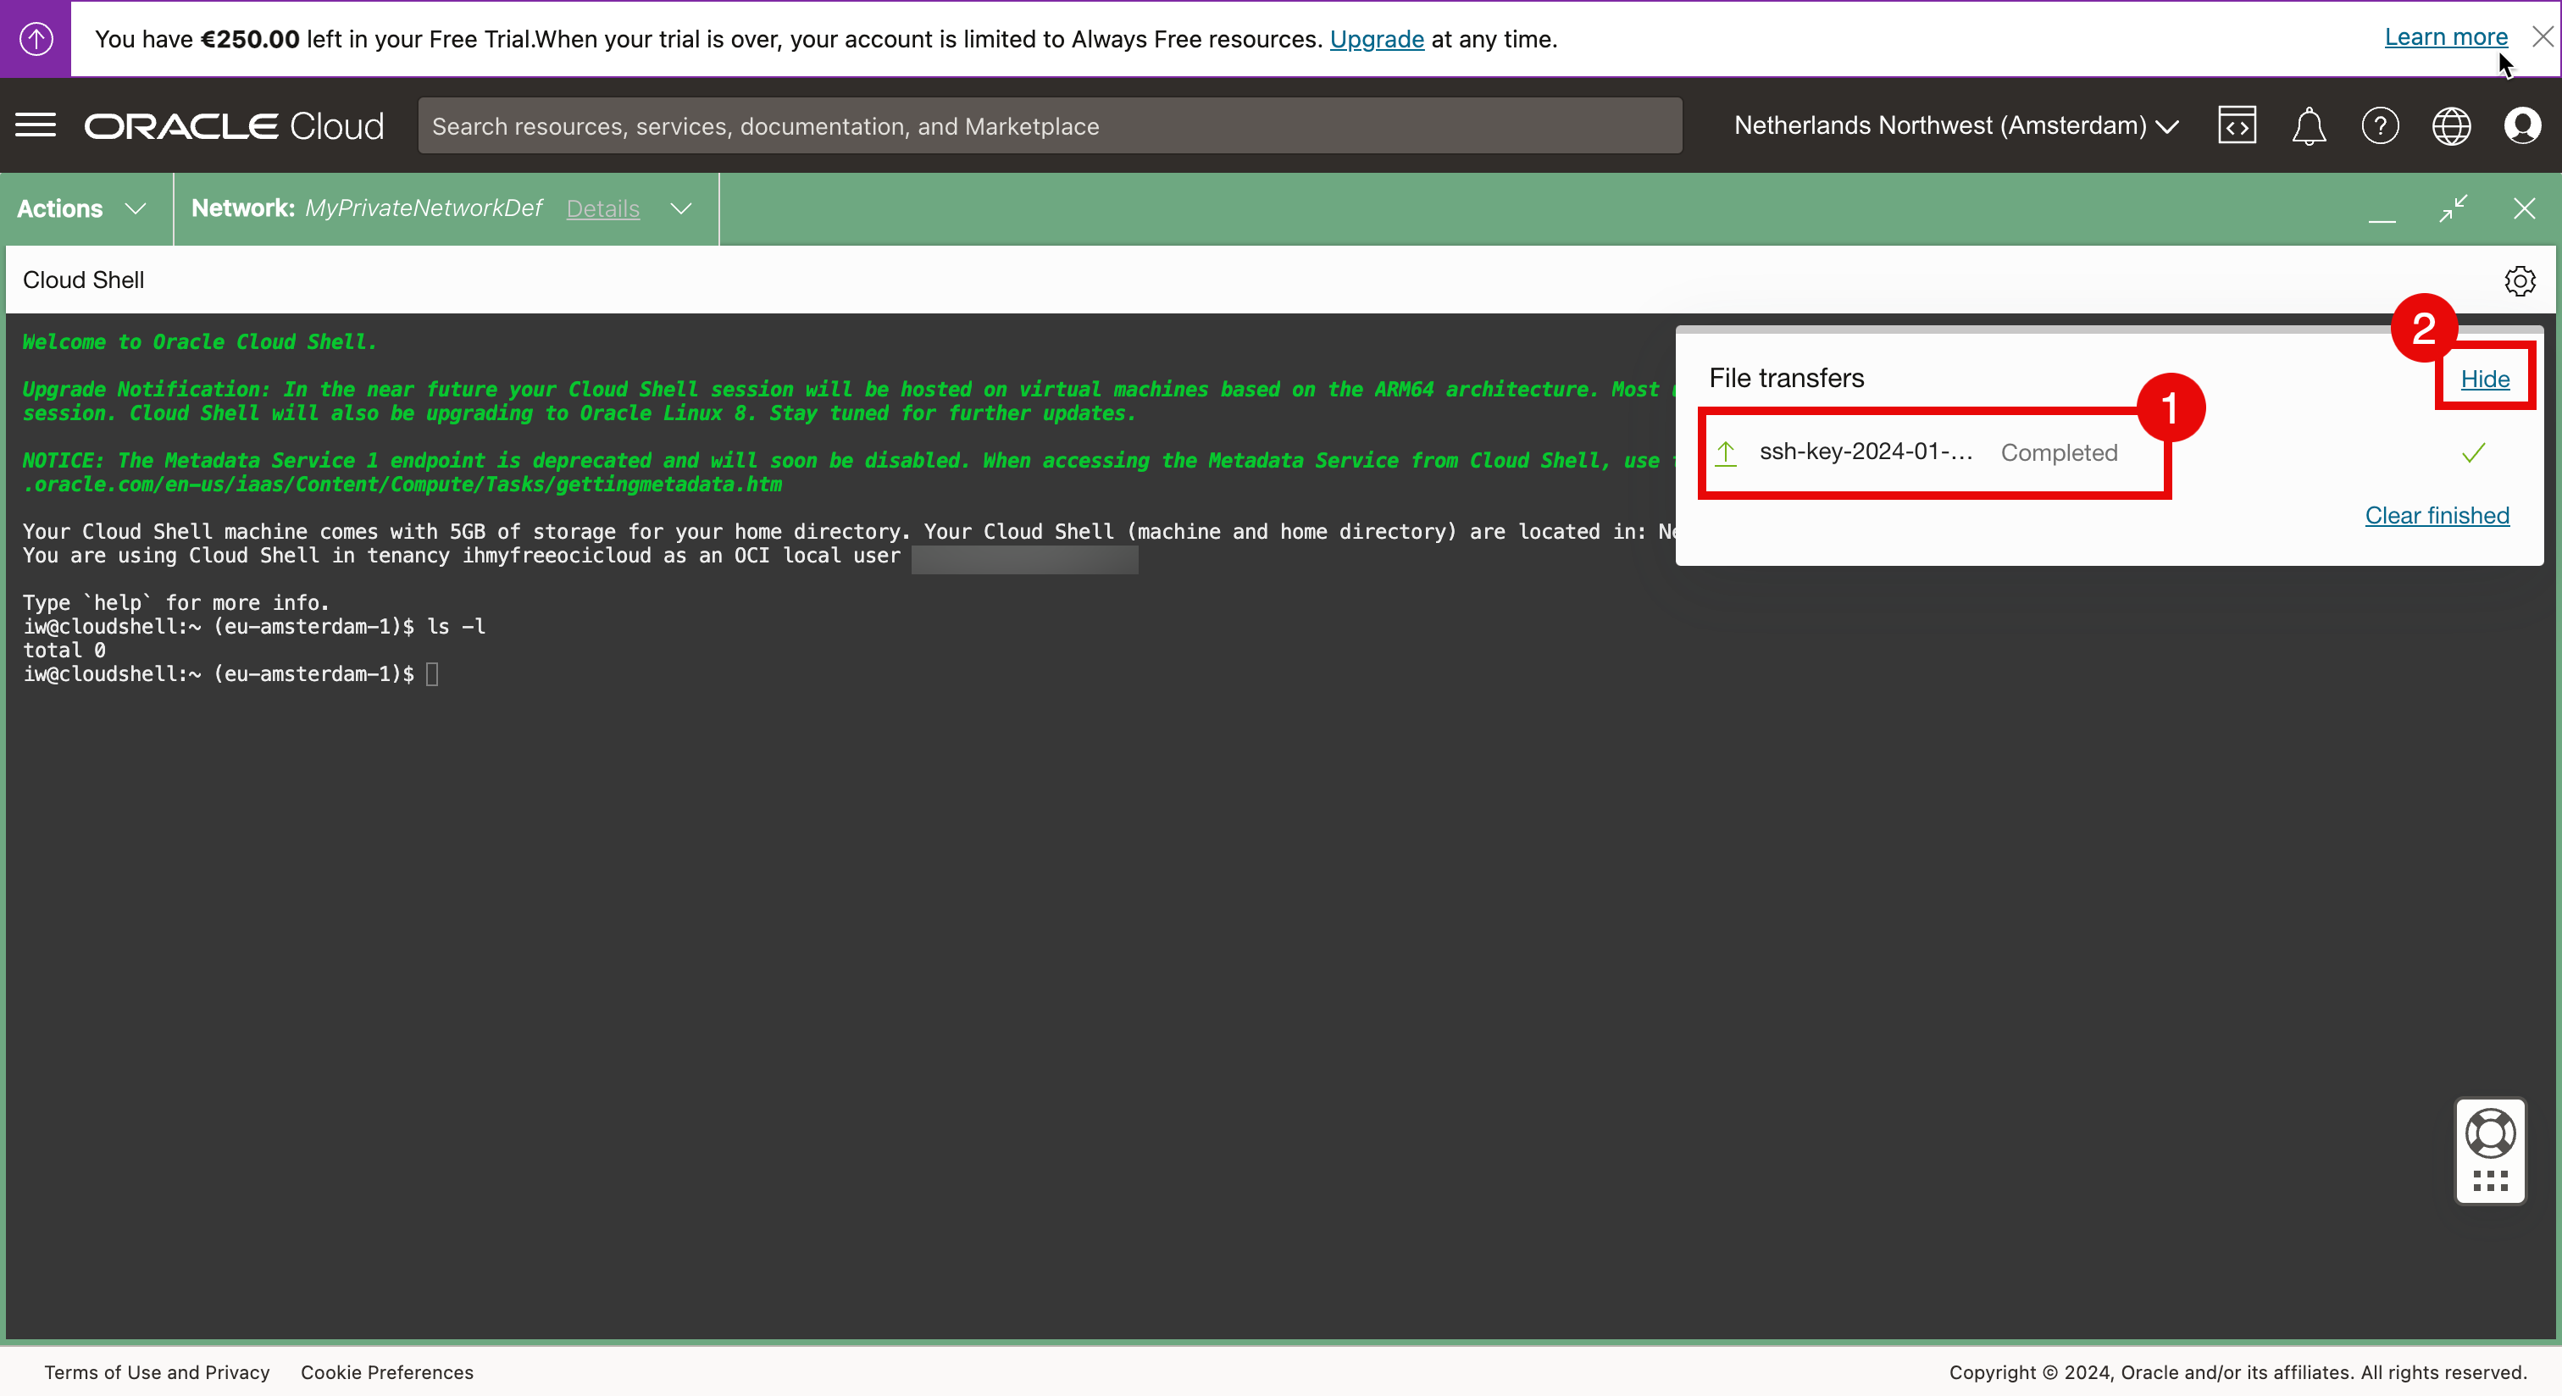
Task: Expand the Network chevron dropdown
Action: pyautogui.click(x=681, y=208)
